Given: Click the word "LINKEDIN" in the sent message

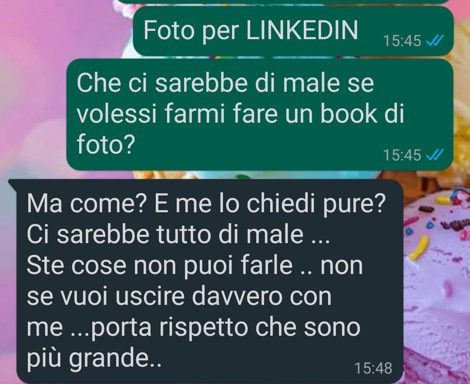Looking at the screenshot, I should pos(302,30).
